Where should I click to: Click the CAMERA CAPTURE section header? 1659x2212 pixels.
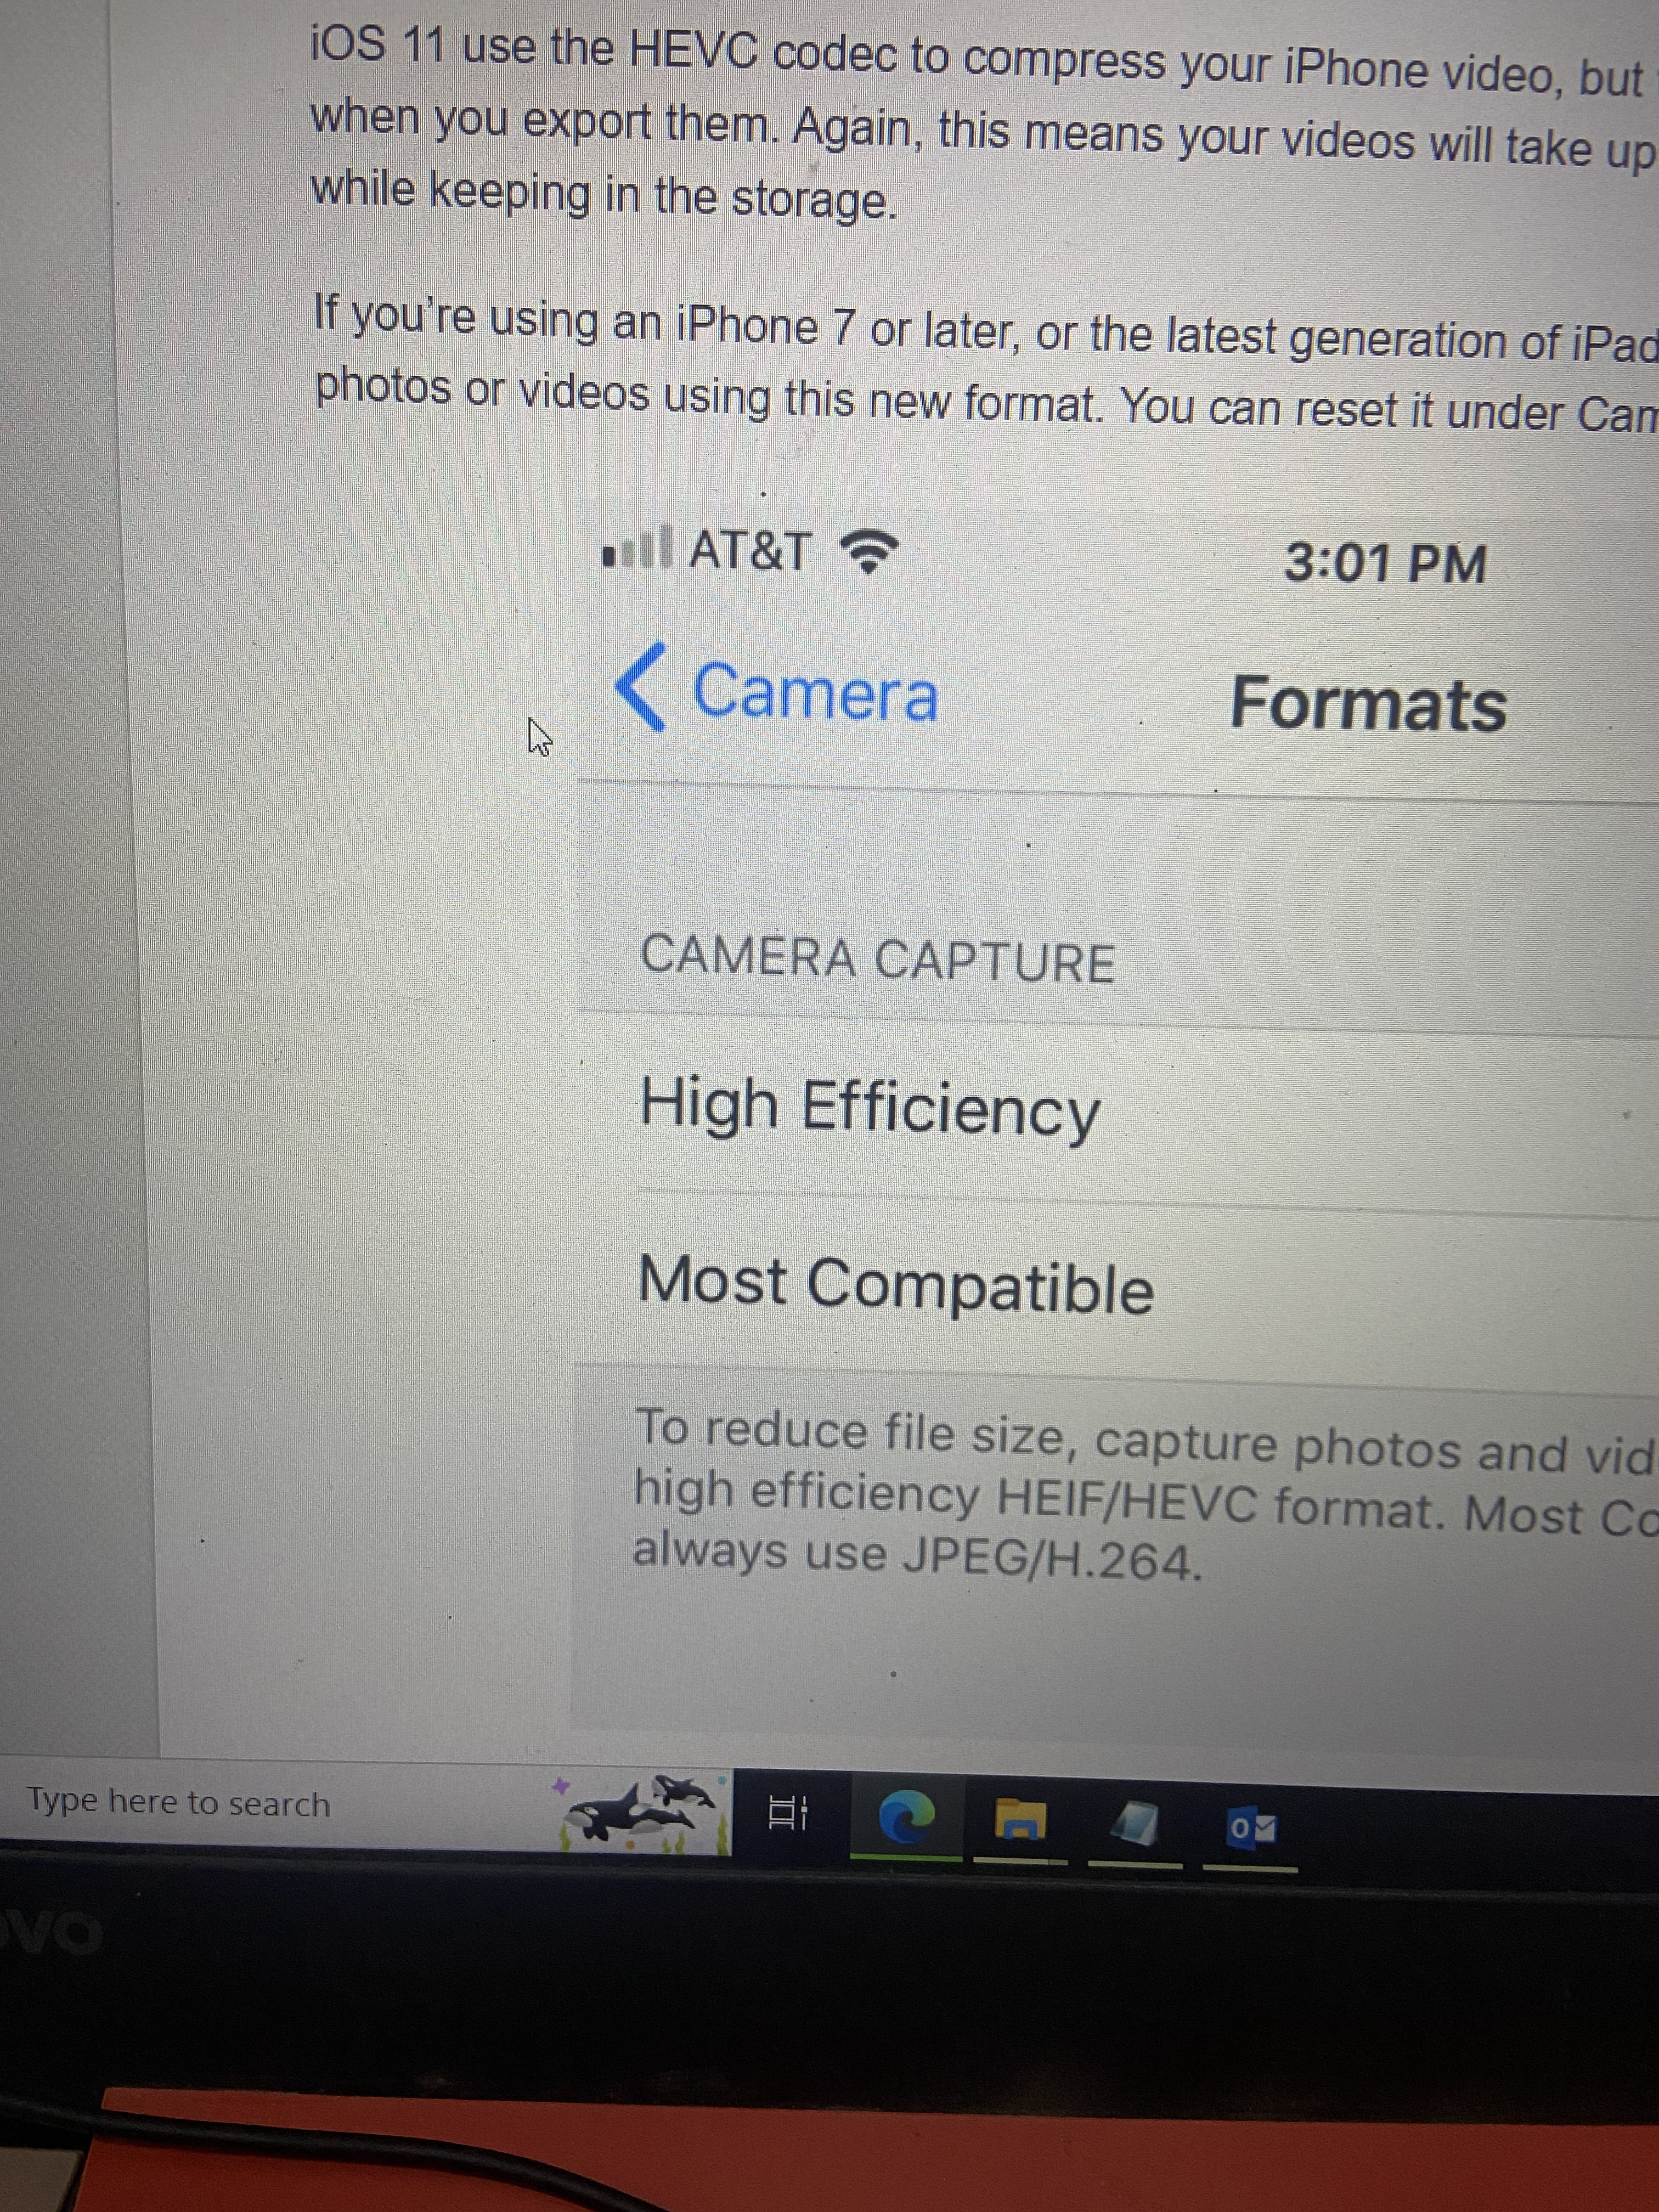tap(877, 959)
